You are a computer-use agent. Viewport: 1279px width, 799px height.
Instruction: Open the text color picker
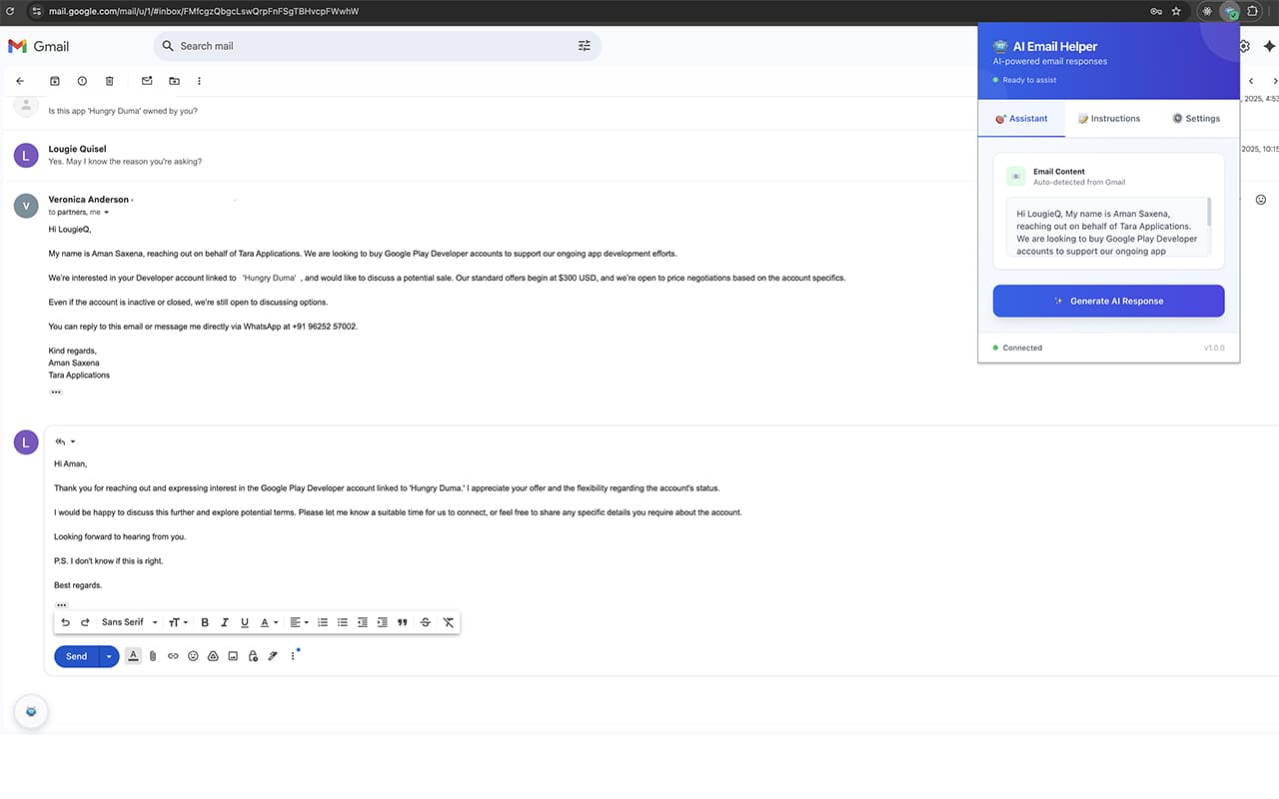tap(264, 622)
